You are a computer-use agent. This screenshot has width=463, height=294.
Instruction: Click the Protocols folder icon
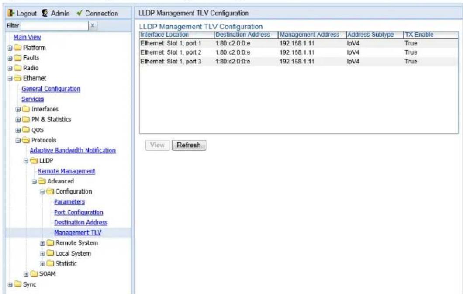coord(26,140)
